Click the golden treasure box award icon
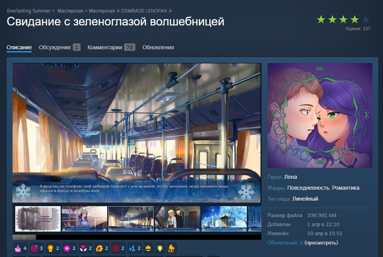This screenshot has width=383, height=257. coord(172,248)
